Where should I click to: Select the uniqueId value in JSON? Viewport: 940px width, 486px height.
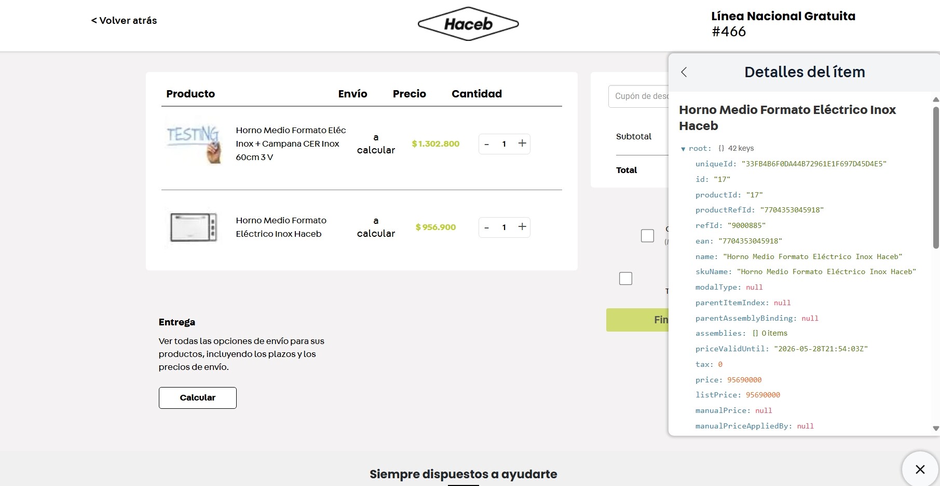(814, 164)
